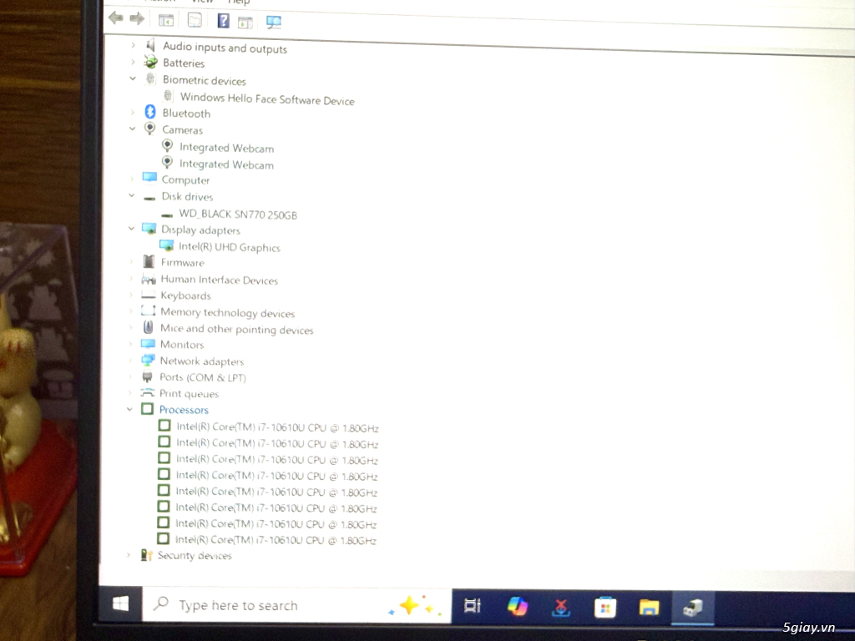855x641 pixels.
Task: Open File Explorer from the taskbar
Action: 649,608
